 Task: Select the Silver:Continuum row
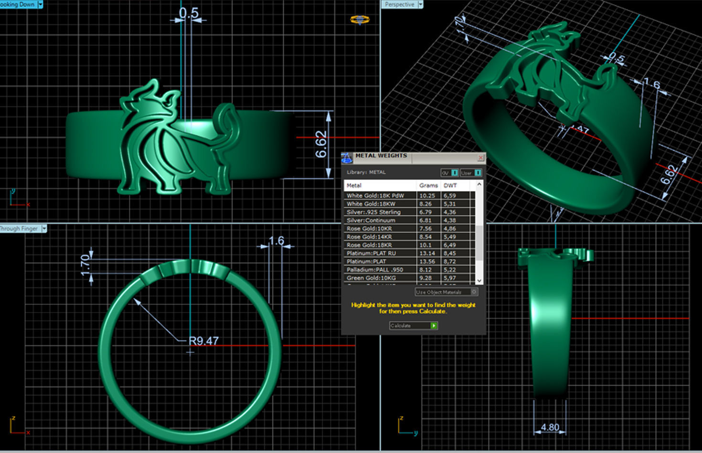click(x=410, y=220)
